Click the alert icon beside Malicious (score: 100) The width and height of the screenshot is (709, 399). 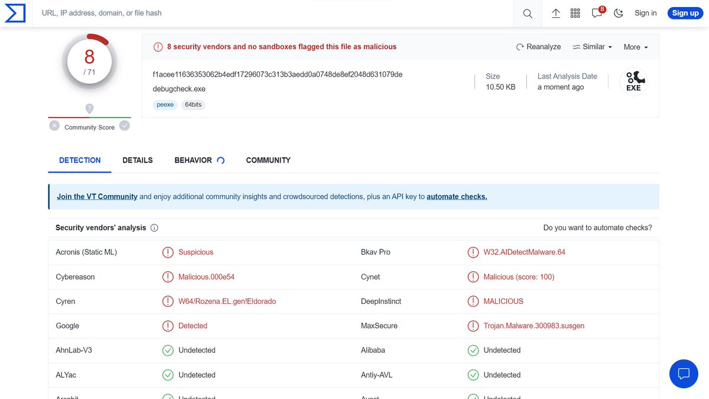pyautogui.click(x=473, y=277)
